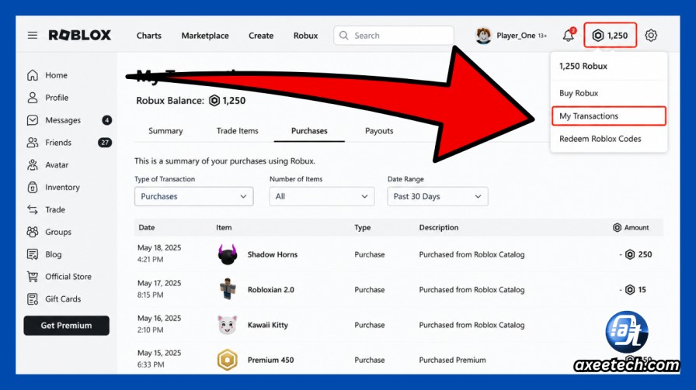696x390 pixels.
Task: Click the Home sidebar icon
Action: click(x=33, y=75)
